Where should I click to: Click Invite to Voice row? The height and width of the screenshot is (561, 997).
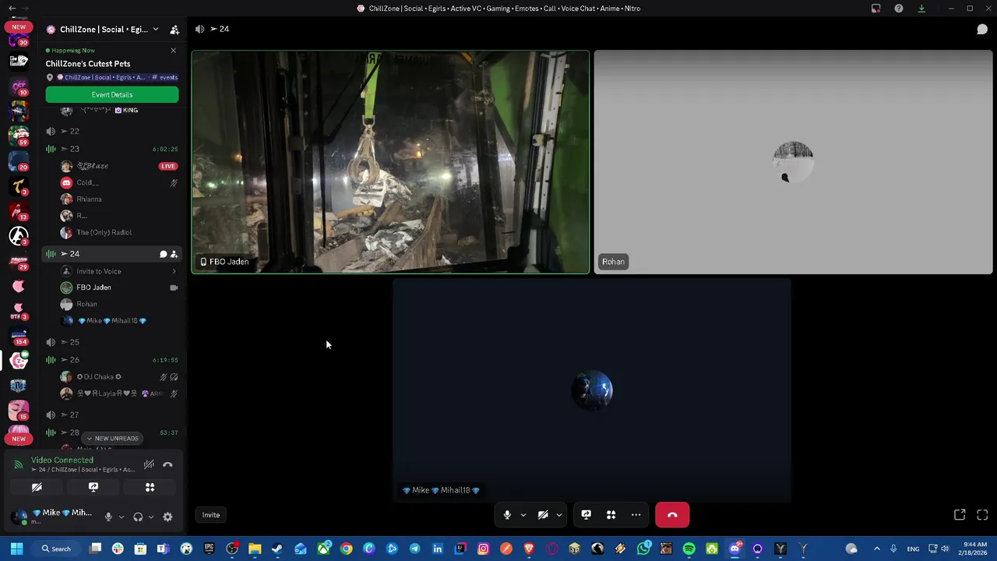point(119,271)
